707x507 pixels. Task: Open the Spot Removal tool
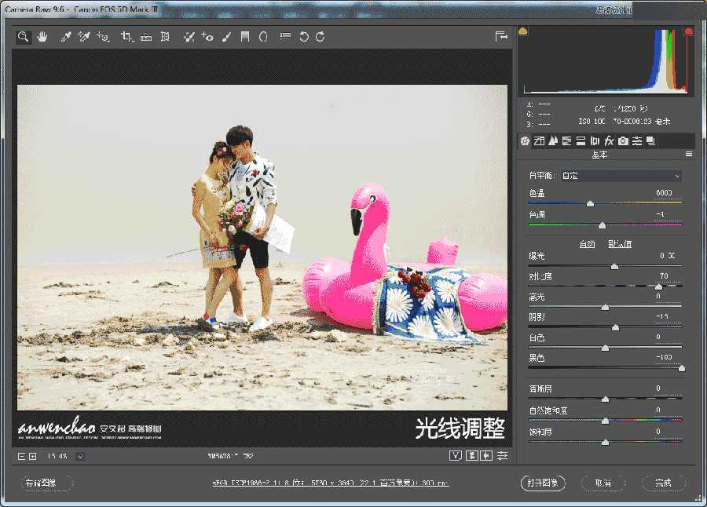pos(189,36)
